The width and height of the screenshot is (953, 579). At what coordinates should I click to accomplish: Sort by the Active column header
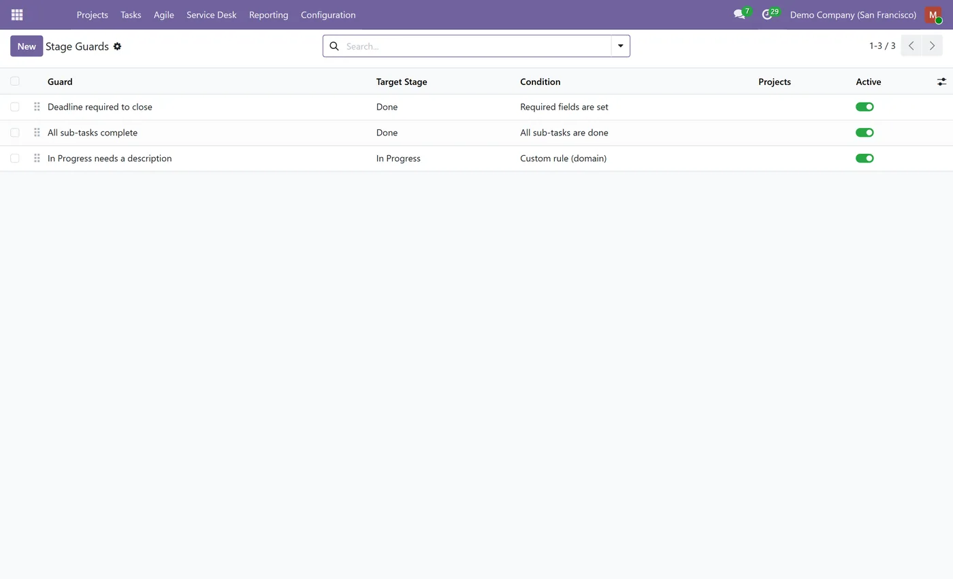pos(868,82)
